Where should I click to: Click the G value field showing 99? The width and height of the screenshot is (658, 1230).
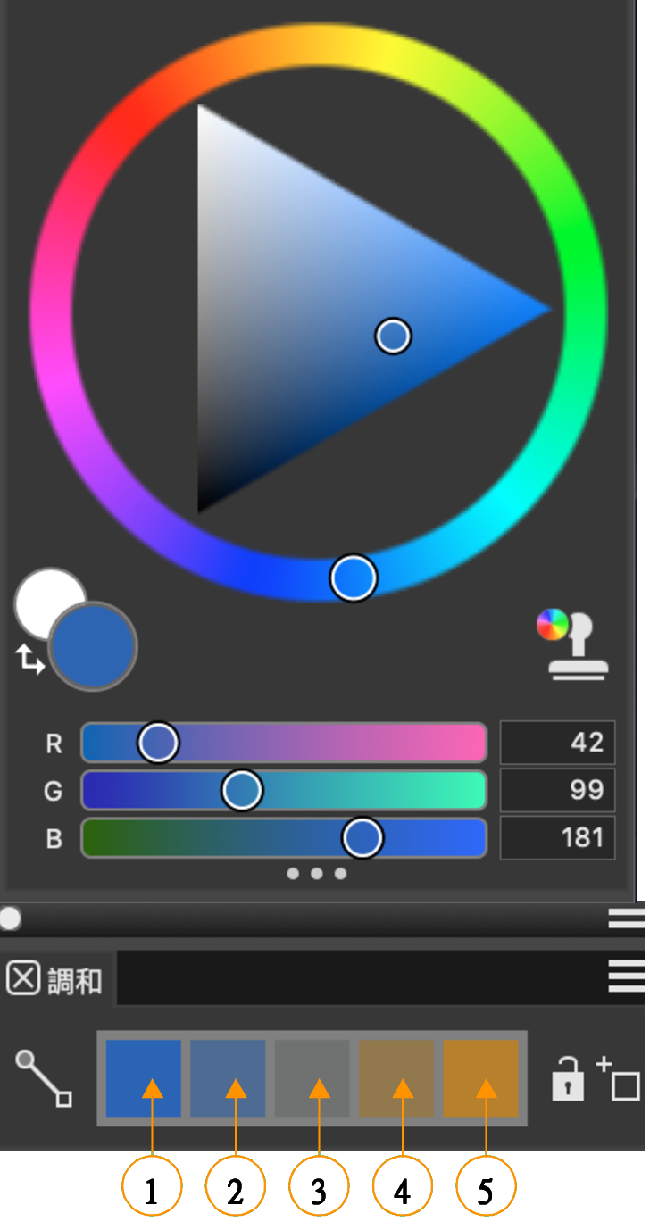(x=557, y=790)
